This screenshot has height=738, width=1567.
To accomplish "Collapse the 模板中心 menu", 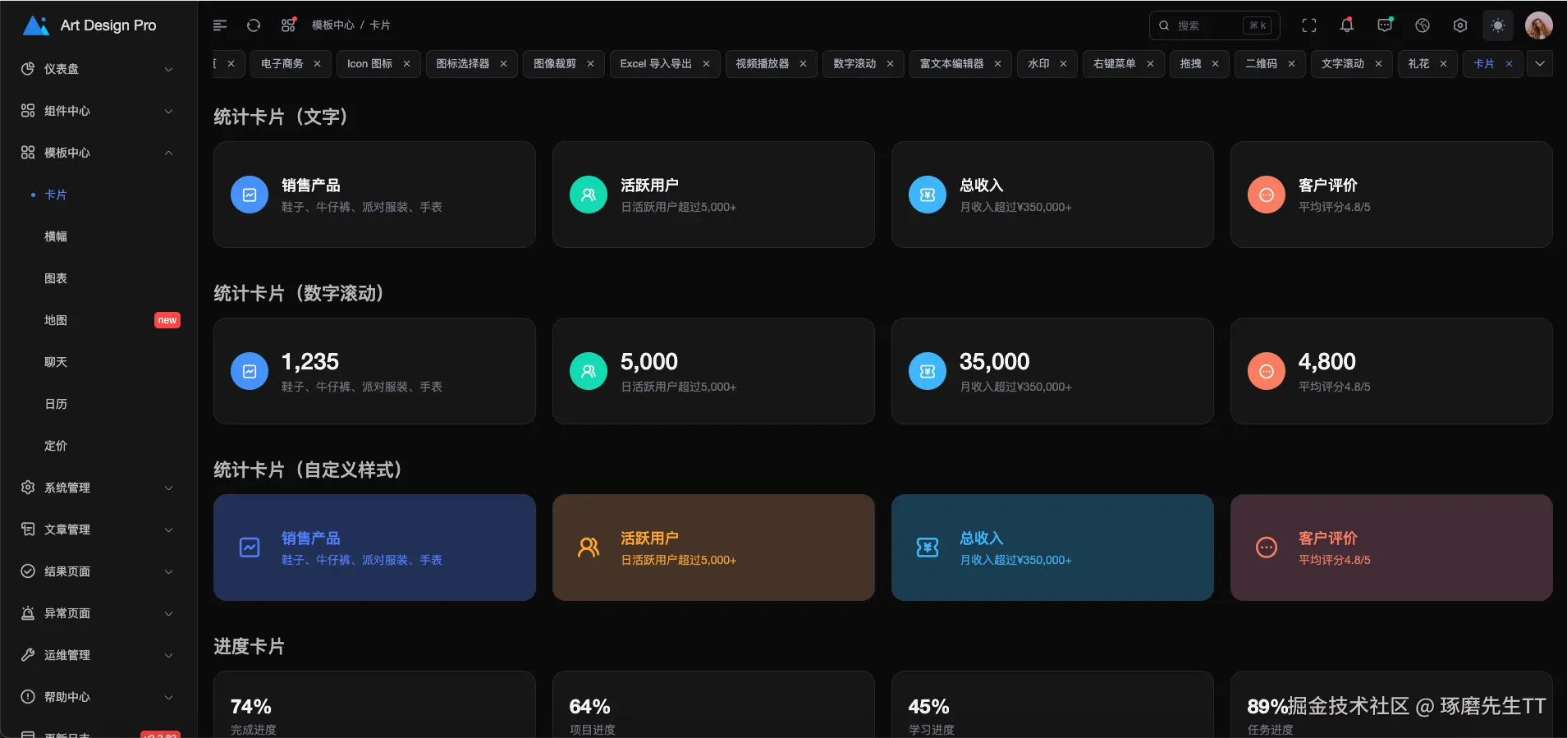I will pyautogui.click(x=99, y=153).
